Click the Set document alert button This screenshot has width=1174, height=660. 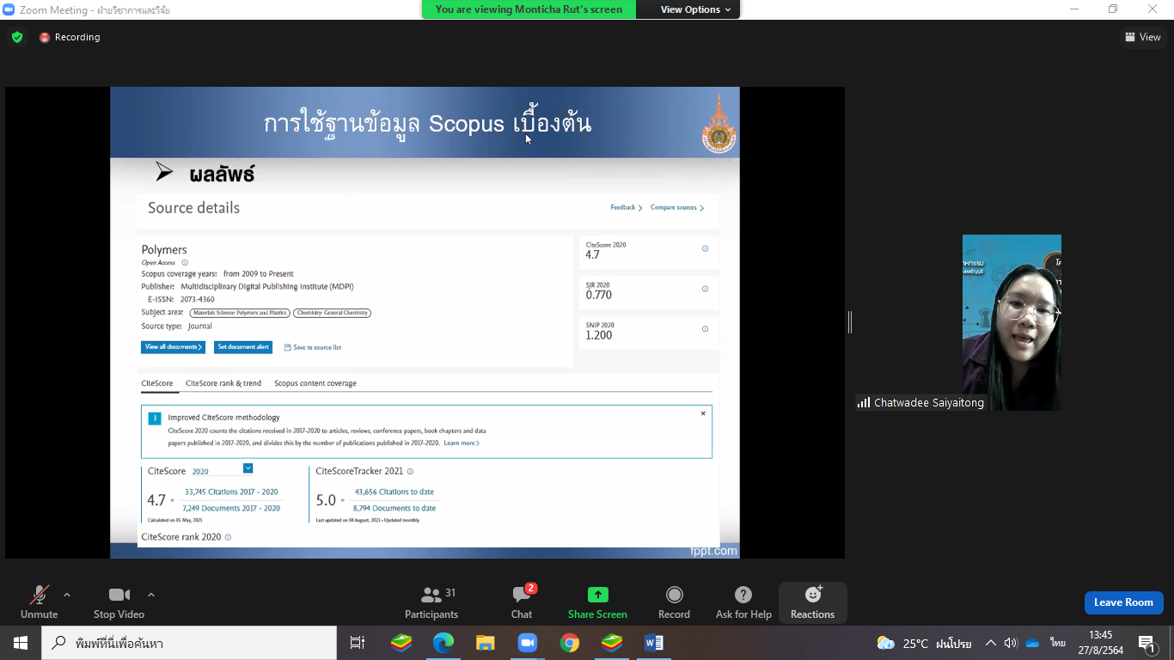[x=243, y=347]
